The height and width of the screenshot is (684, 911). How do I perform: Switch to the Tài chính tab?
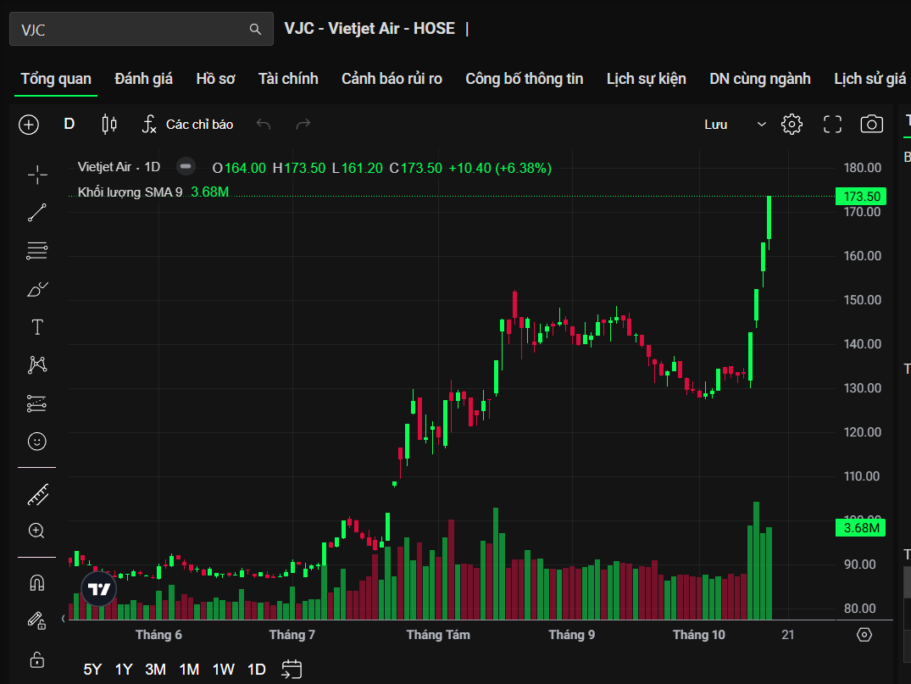pos(288,79)
